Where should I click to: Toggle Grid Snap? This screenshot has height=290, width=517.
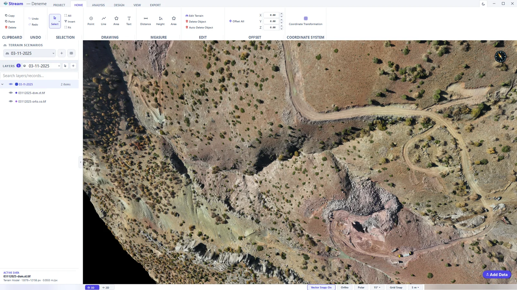click(396, 287)
